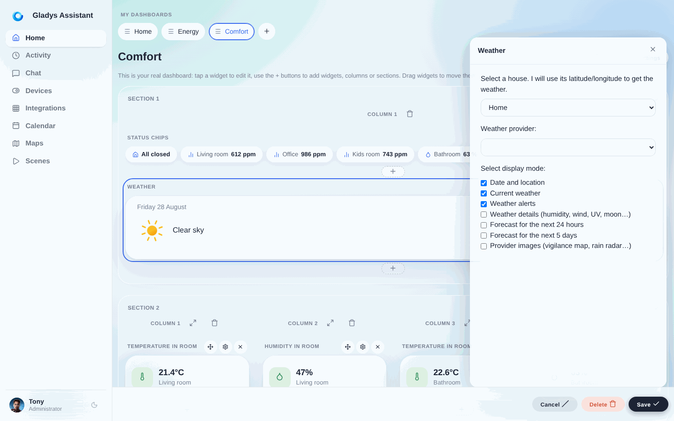Remove the Humidity in room widget
The image size is (674, 421).
click(378, 347)
